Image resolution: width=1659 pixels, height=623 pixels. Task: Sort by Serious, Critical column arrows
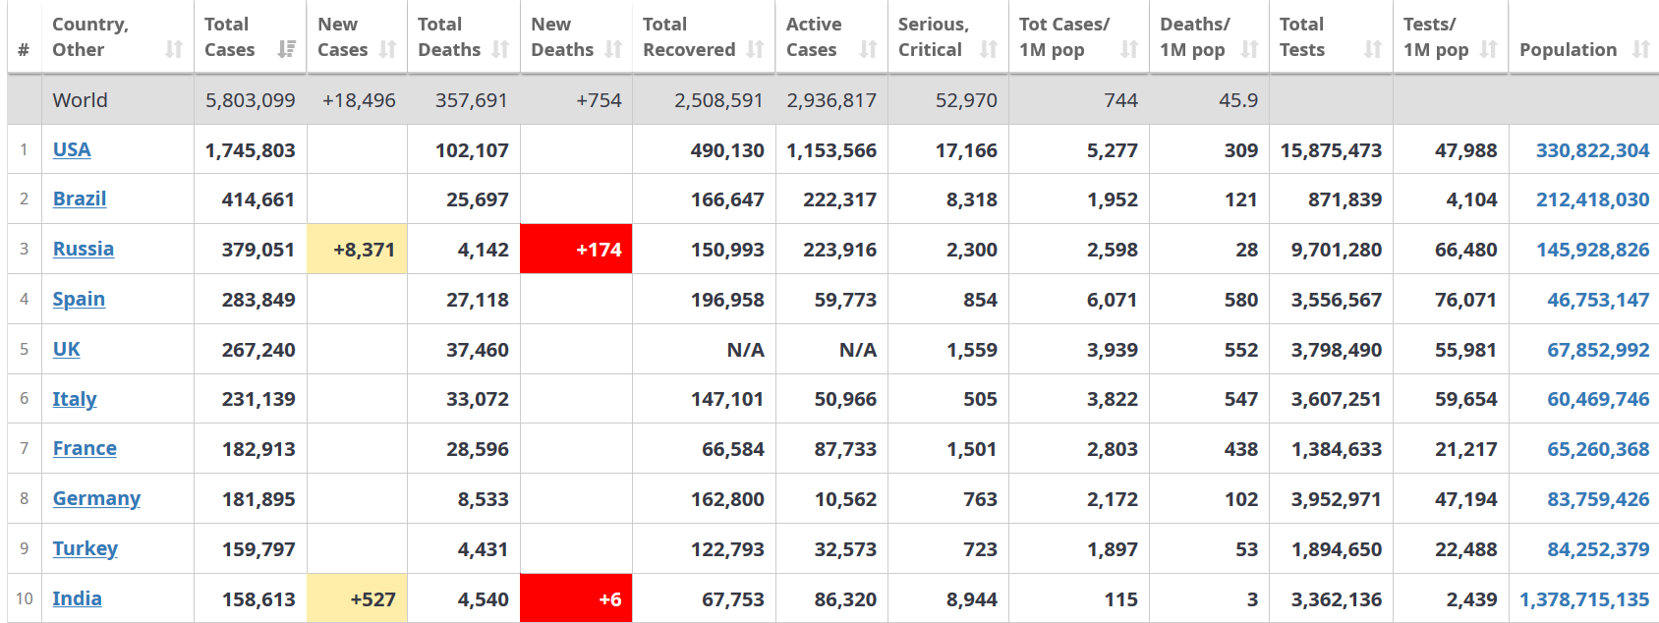989,49
